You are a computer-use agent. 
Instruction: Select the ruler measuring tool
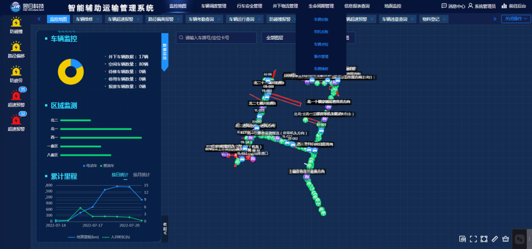coord(495,239)
